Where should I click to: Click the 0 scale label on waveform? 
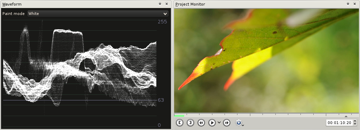(x=159, y=125)
